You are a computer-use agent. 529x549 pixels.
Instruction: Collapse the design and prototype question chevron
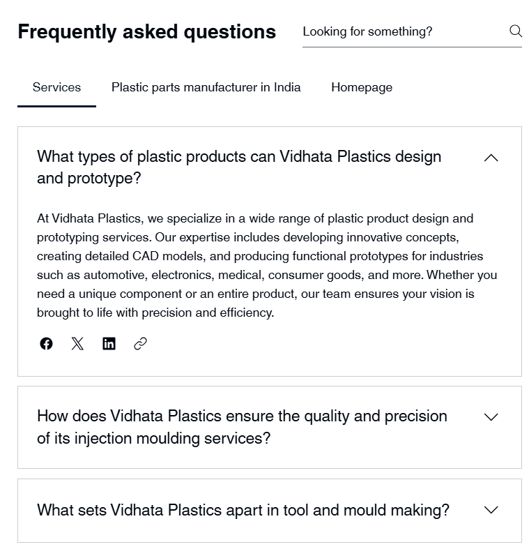click(x=491, y=158)
